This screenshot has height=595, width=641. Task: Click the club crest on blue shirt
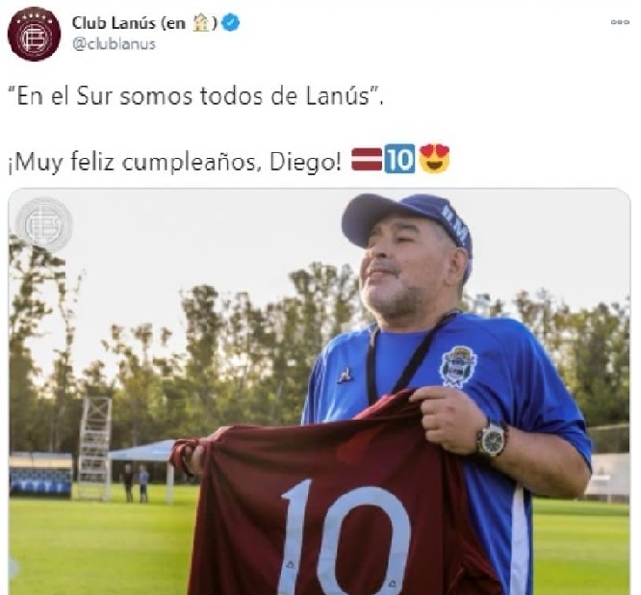click(x=458, y=367)
